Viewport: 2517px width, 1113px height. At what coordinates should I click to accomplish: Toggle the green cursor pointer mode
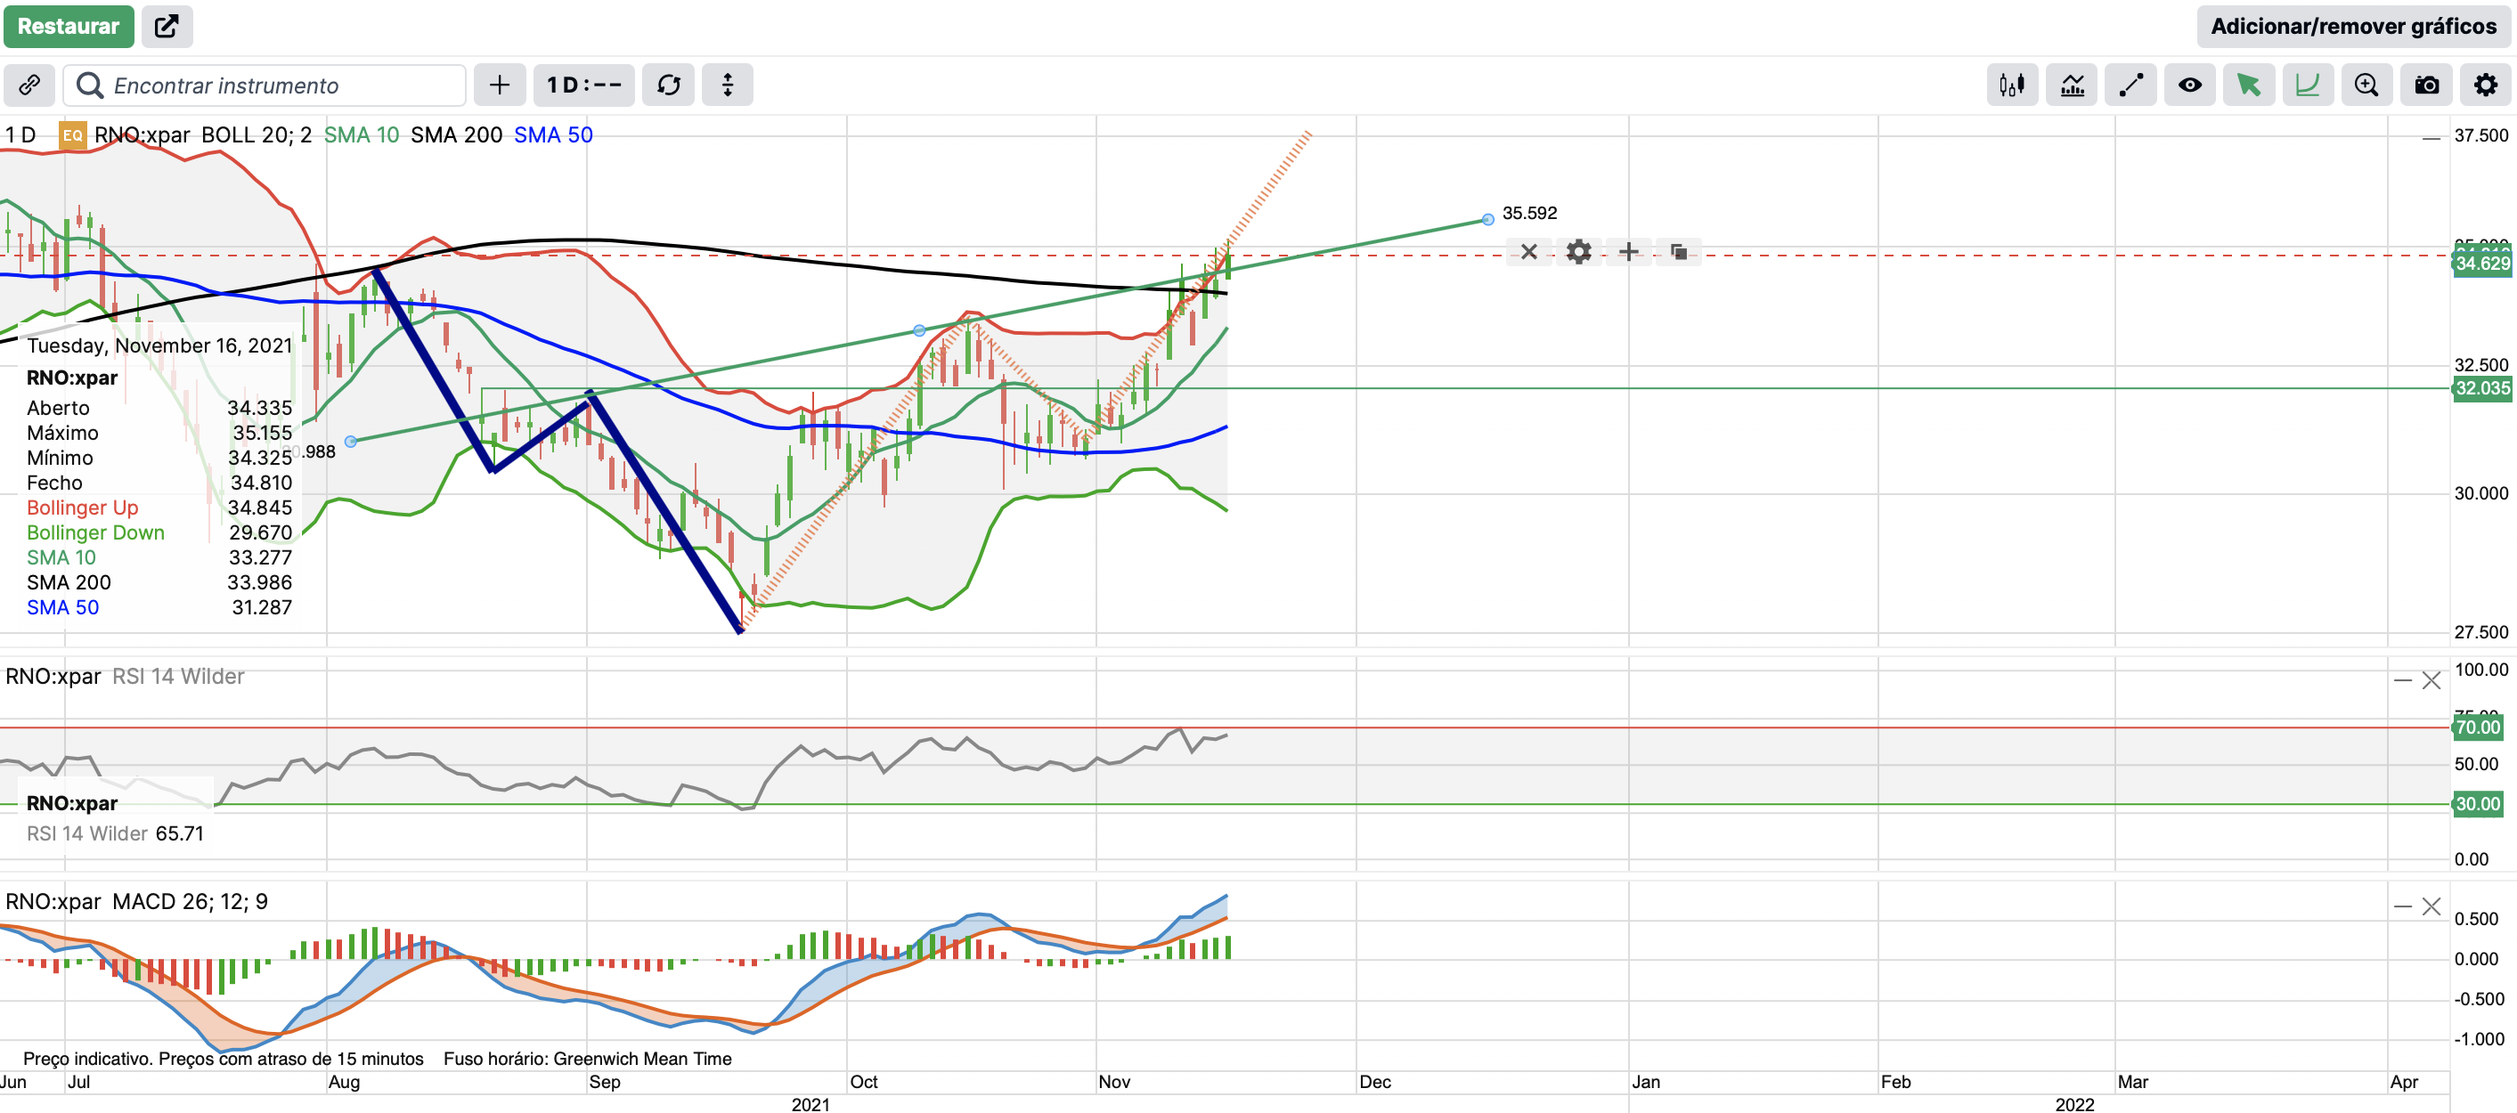(2248, 85)
